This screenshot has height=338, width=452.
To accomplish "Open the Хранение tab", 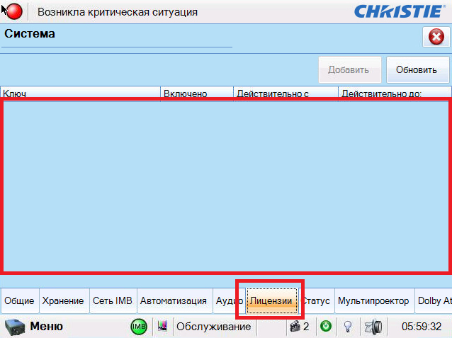I will click(x=64, y=300).
